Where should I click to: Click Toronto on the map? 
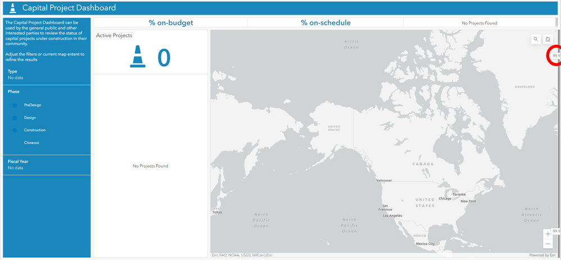[459, 194]
